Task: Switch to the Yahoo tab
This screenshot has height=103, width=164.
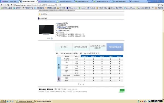Action: pyautogui.click(x=9, y=2)
